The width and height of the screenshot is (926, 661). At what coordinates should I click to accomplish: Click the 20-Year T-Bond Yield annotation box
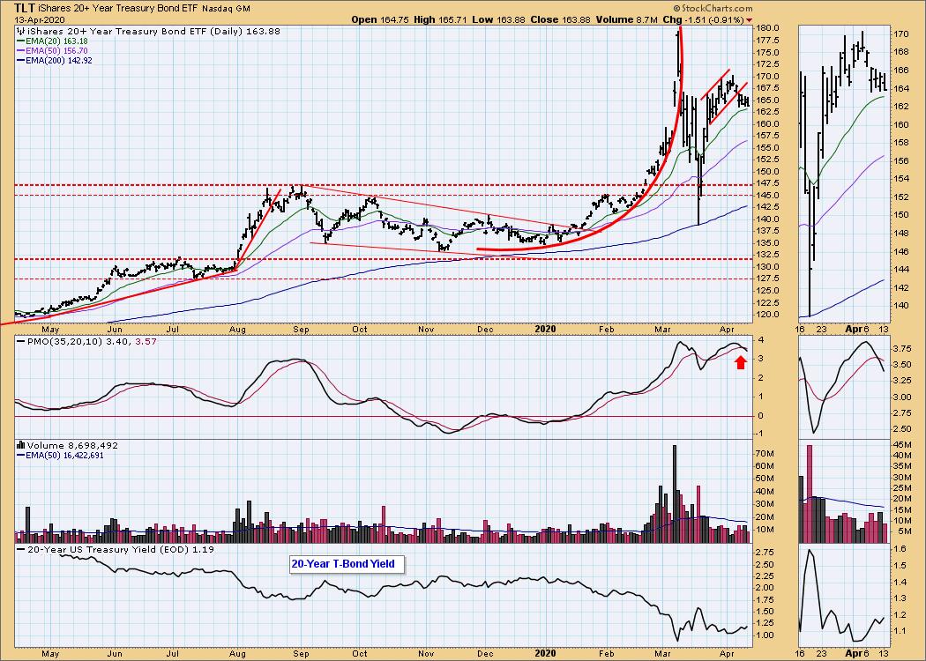pos(347,564)
